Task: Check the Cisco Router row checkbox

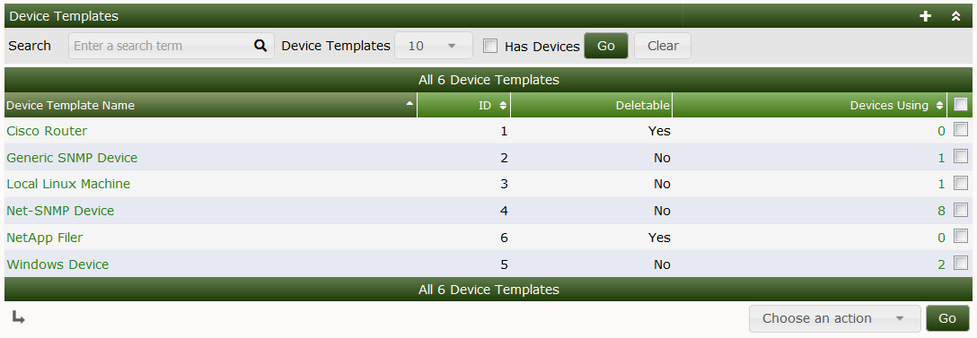Action: click(x=961, y=129)
